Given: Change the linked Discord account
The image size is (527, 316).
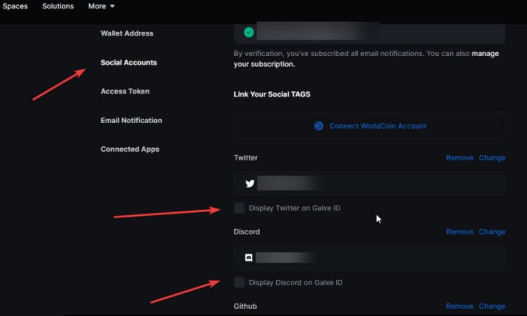Looking at the screenshot, I should 492,232.
